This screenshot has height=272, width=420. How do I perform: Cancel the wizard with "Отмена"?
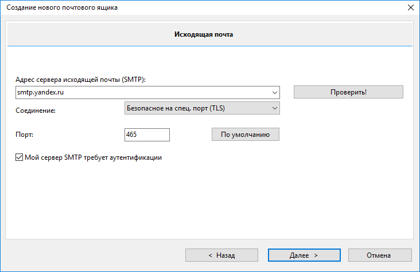point(378,255)
